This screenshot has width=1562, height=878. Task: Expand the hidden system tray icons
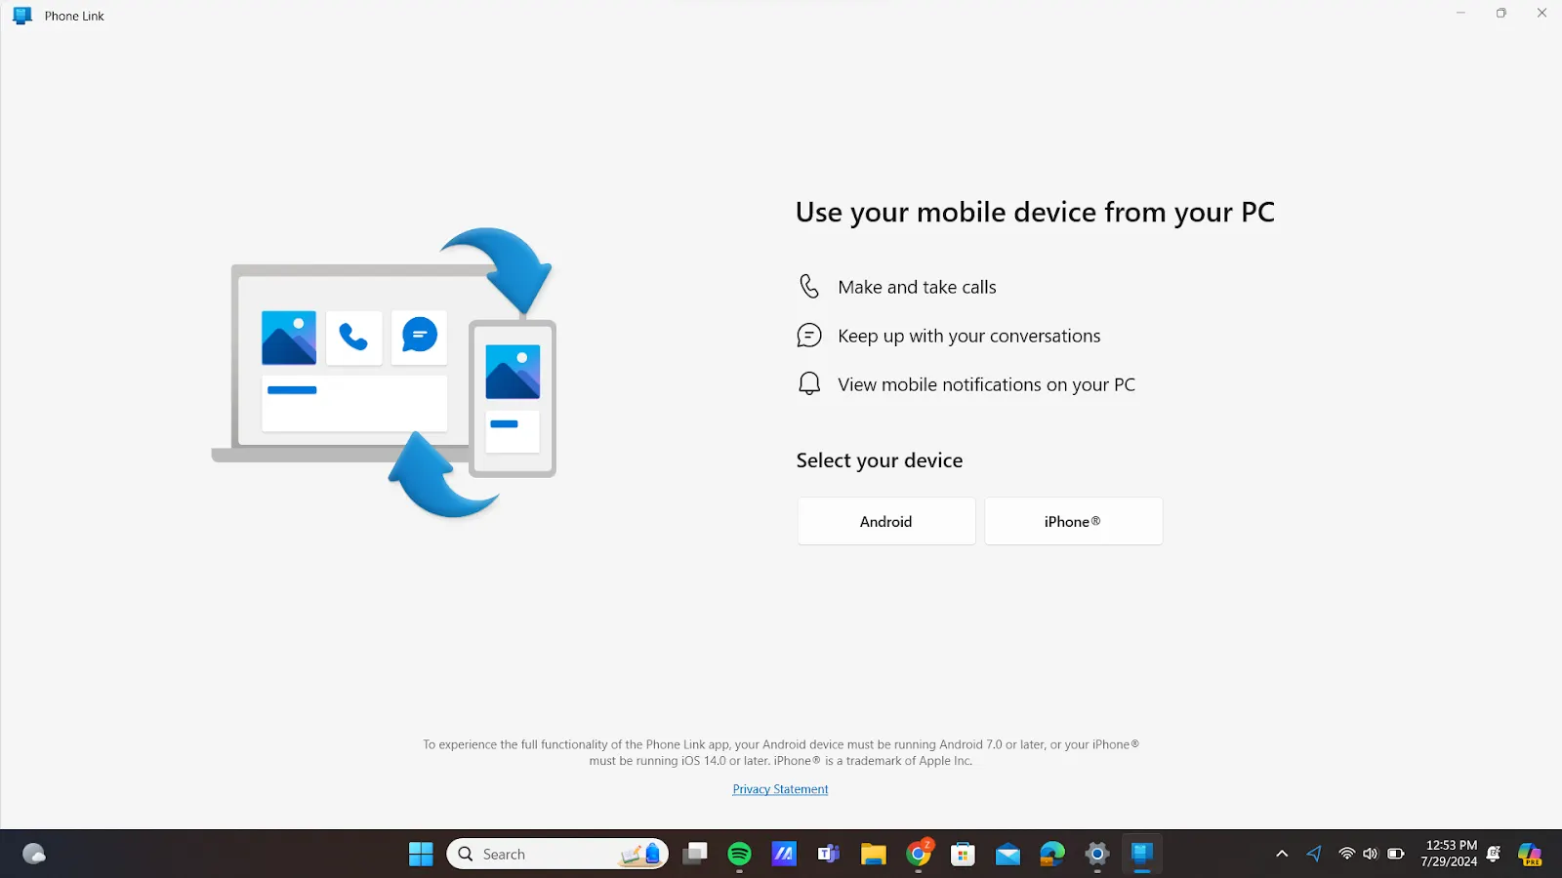(1282, 855)
